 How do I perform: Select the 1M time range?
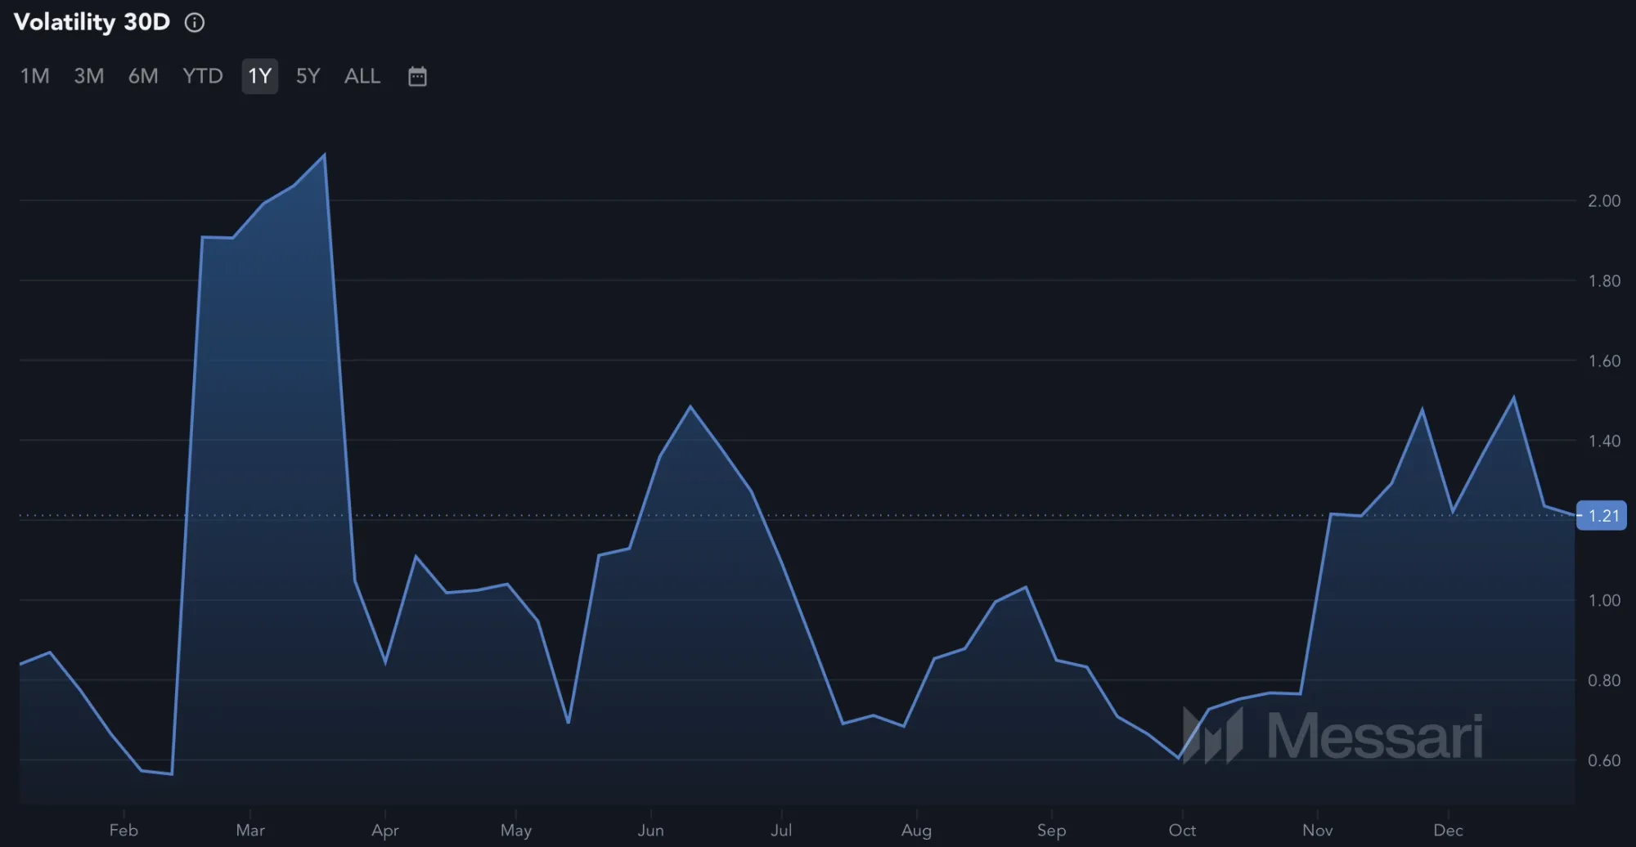click(34, 76)
